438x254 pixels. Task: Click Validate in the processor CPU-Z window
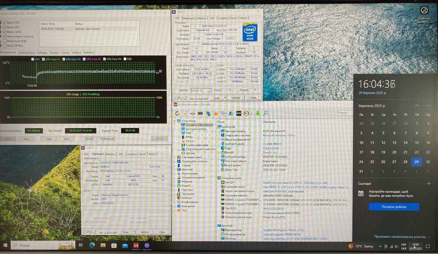[236, 98]
